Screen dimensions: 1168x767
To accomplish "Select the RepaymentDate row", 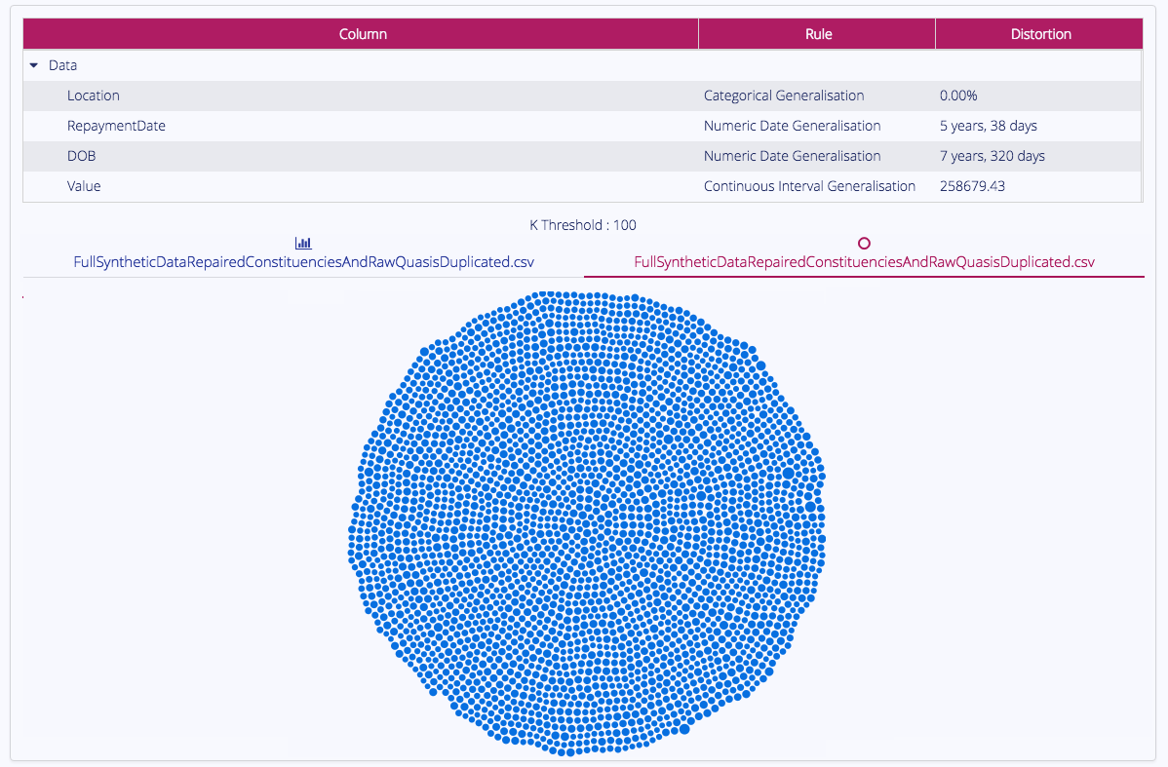I will point(582,126).
